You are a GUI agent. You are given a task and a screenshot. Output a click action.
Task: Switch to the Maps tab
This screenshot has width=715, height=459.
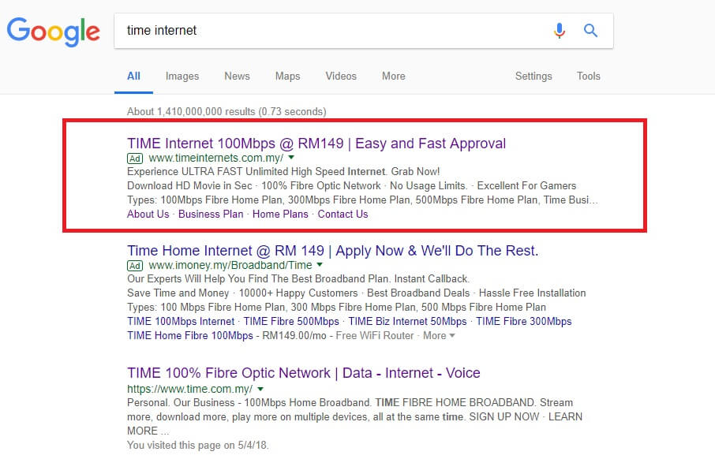tap(287, 76)
